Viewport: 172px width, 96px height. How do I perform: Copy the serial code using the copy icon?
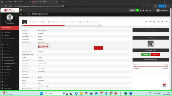[x=44, y=72]
